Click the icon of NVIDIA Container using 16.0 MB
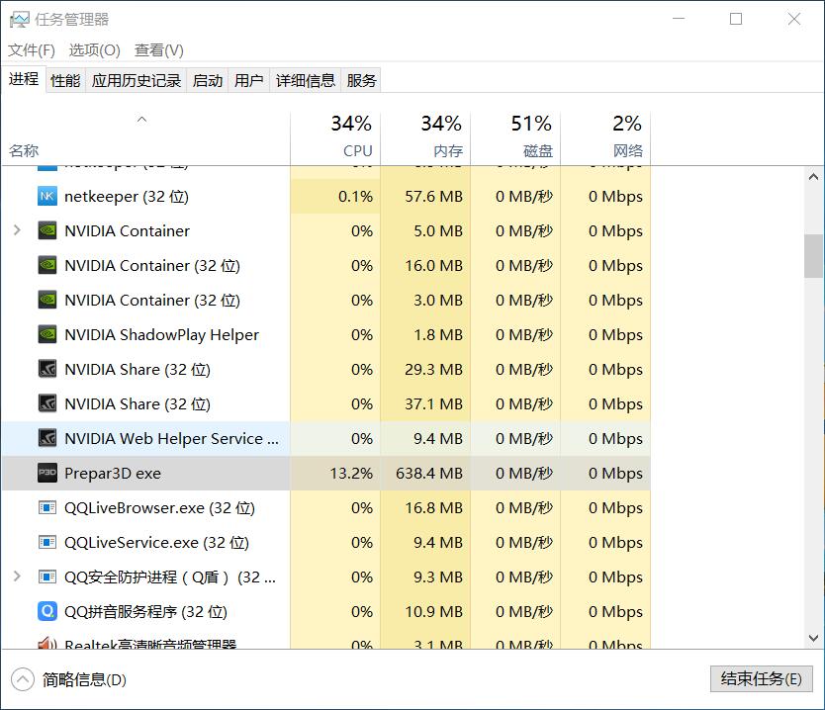Screen dimensions: 825x710 tap(47, 266)
